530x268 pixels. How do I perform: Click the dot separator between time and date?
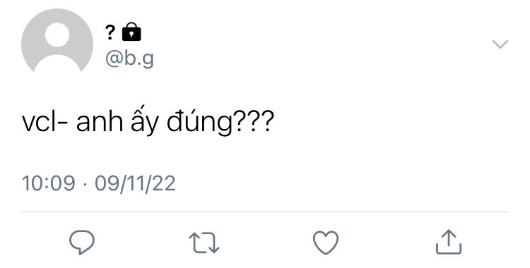pos(85,184)
